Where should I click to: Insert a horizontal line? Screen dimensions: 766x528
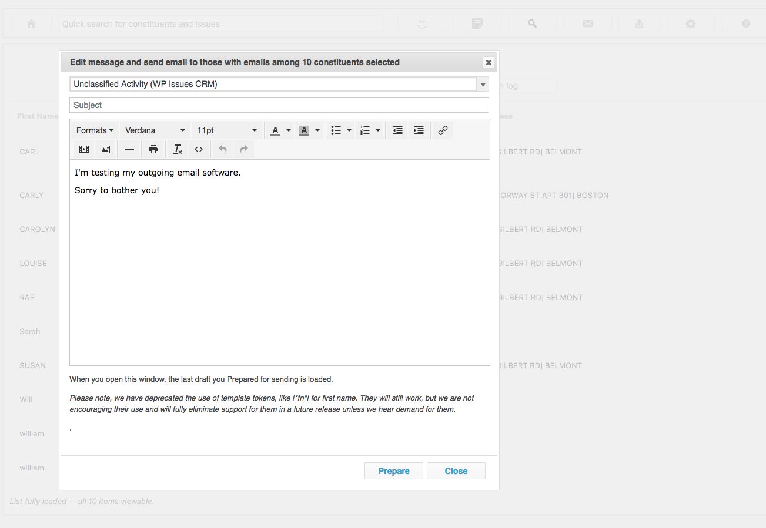coord(129,149)
